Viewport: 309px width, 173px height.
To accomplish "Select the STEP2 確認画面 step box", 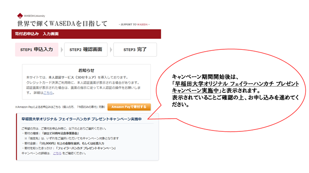I will pos(86,49).
